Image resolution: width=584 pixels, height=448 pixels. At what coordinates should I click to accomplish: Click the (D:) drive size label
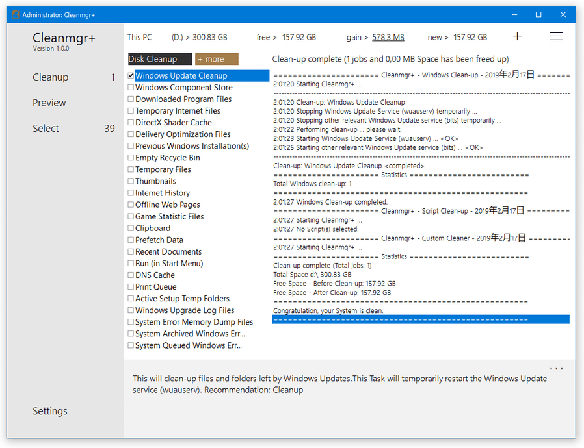(x=199, y=37)
